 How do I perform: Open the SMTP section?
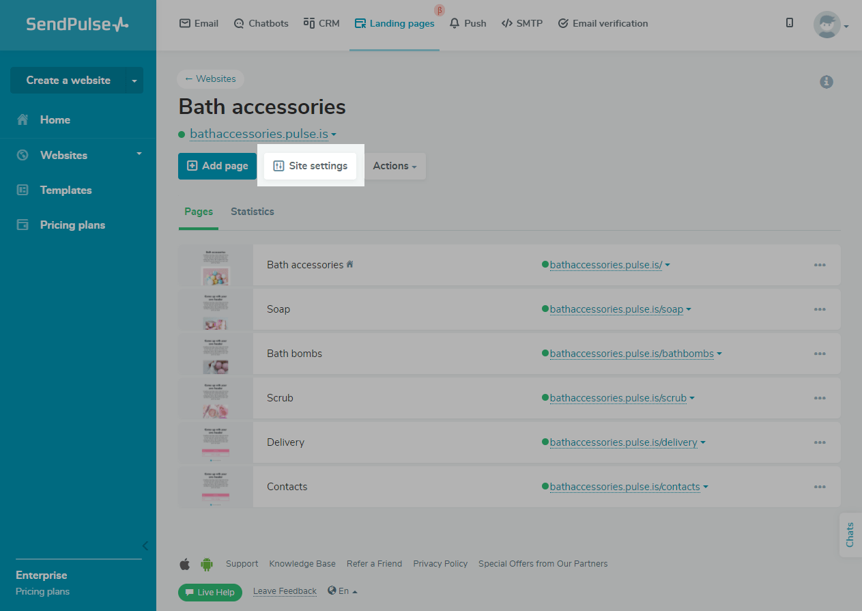tap(522, 23)
